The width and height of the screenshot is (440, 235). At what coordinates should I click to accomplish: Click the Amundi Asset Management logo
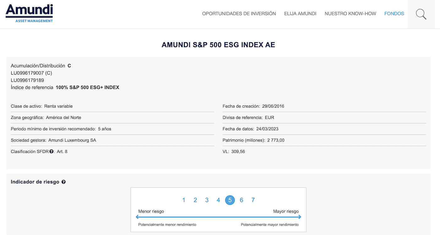29,14
